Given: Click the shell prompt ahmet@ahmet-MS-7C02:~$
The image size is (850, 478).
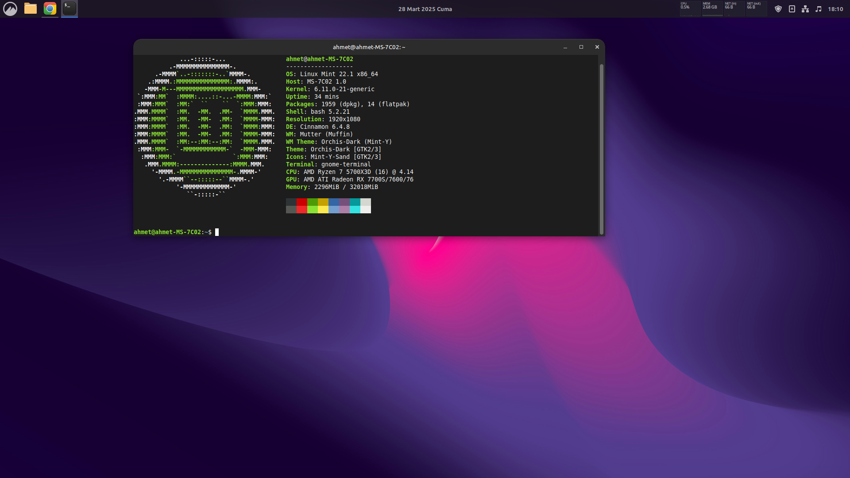Looking at the screenshot, I should tap(173, 232).
